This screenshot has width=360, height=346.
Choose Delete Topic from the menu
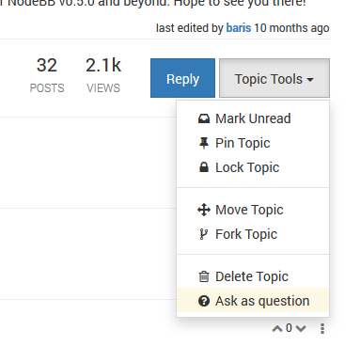coord(253,276)
